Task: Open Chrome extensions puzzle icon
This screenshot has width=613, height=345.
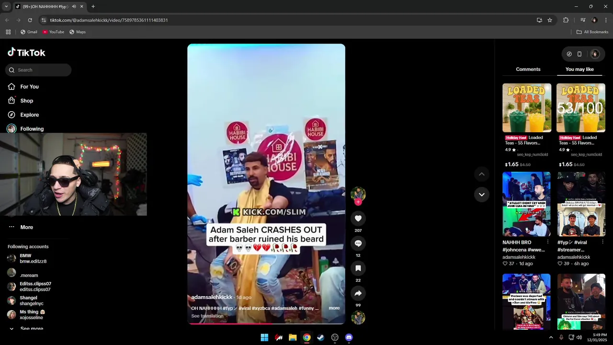Action: pos(566,20)
